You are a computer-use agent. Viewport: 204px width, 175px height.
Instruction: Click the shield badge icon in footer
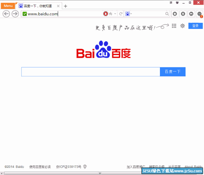(x=85, y=166)
